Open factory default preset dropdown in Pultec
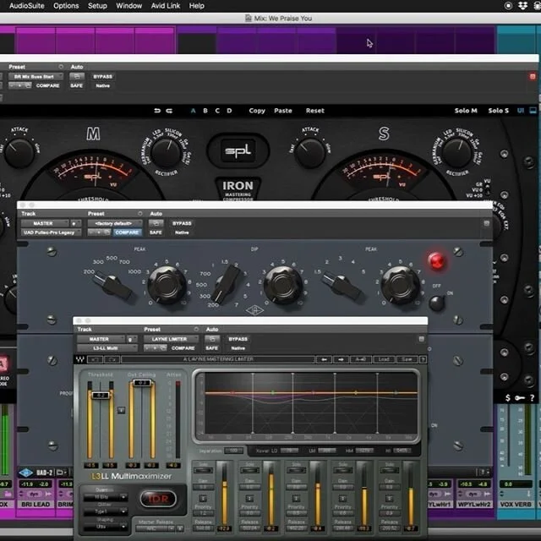The width and height of the screenshot is (541, 541). pyautogui.click(x=115, y=223)
